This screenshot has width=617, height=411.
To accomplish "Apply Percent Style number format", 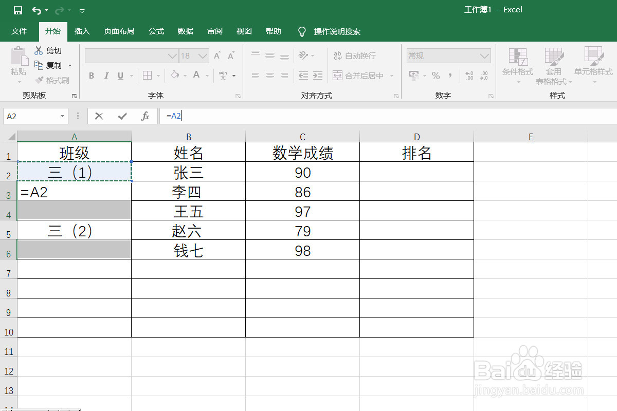I will [x=435, y=76].
